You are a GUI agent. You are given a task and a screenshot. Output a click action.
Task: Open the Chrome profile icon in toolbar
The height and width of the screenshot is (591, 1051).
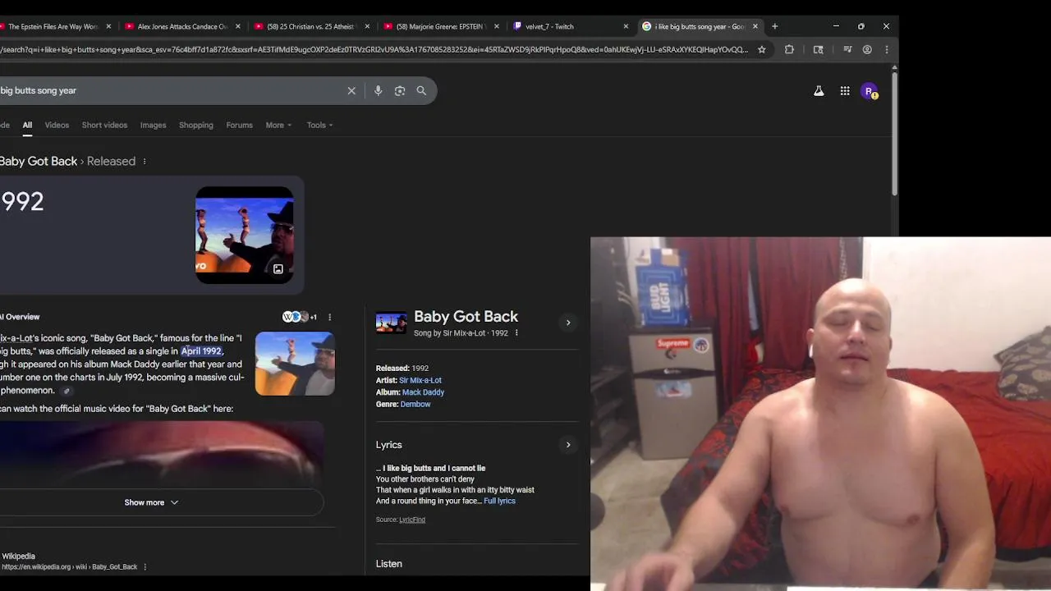point(867,49)
